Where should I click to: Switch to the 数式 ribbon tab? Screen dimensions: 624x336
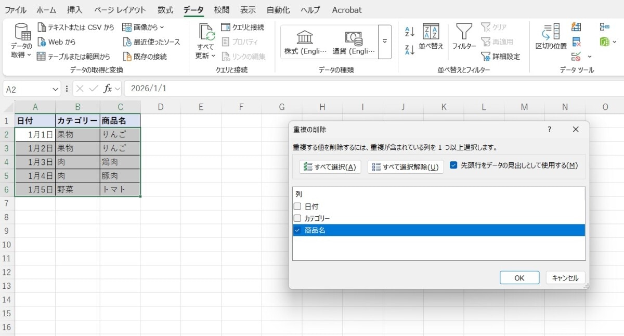(x=165, y=9)
